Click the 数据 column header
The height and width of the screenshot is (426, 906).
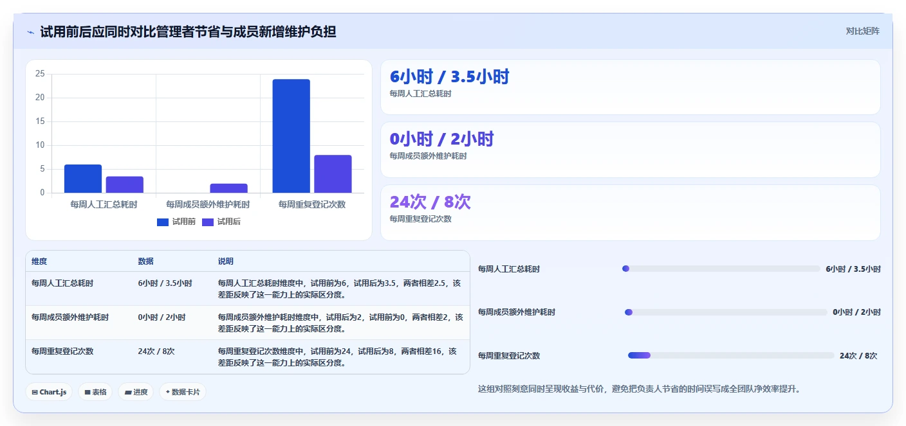point(145,262)
